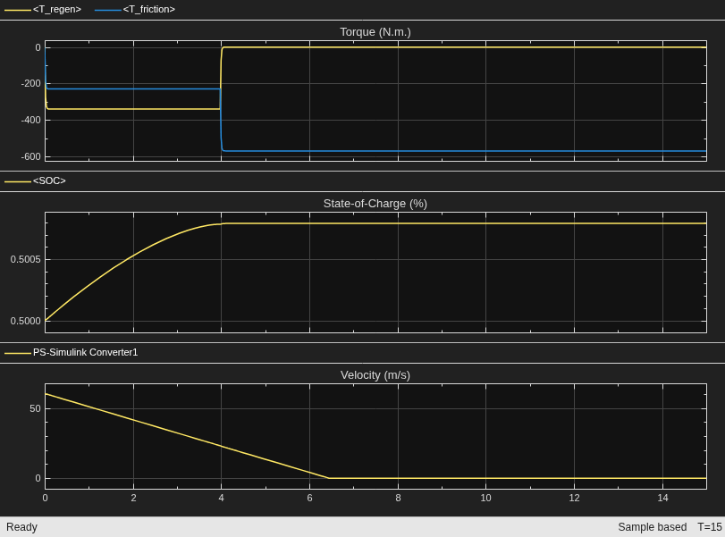Click the blue line swatch beside T_friction
The image size is (725, 537).
tap(108, 10)
